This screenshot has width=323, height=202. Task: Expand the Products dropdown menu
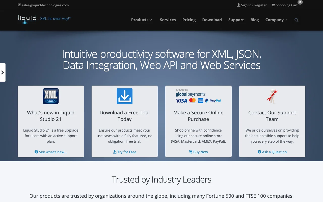[142, 20]
